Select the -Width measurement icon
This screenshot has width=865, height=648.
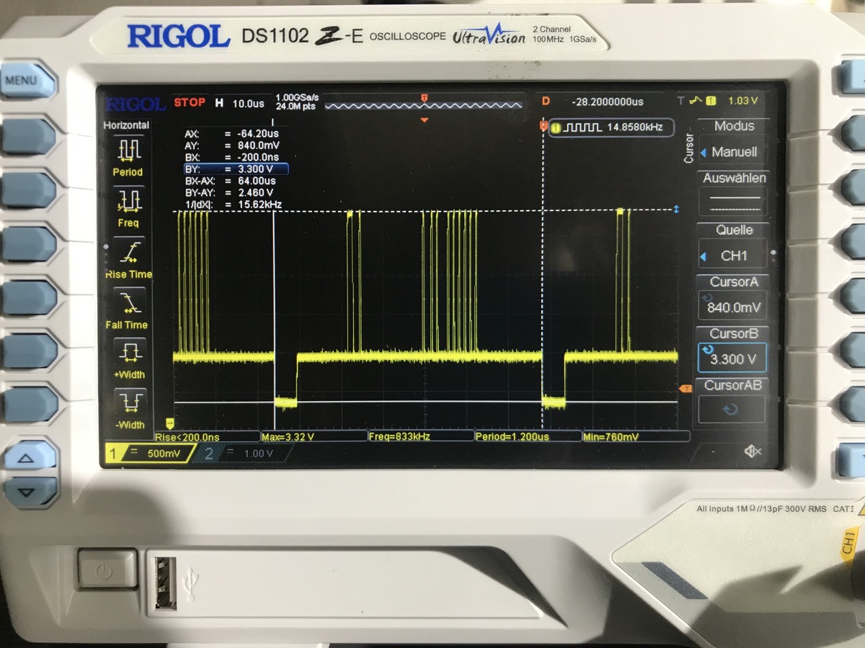[x=130, y=402]
